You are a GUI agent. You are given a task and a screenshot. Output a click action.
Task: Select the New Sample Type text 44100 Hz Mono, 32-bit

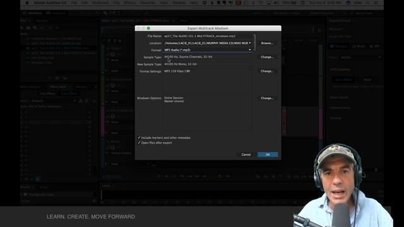(181, 64)
